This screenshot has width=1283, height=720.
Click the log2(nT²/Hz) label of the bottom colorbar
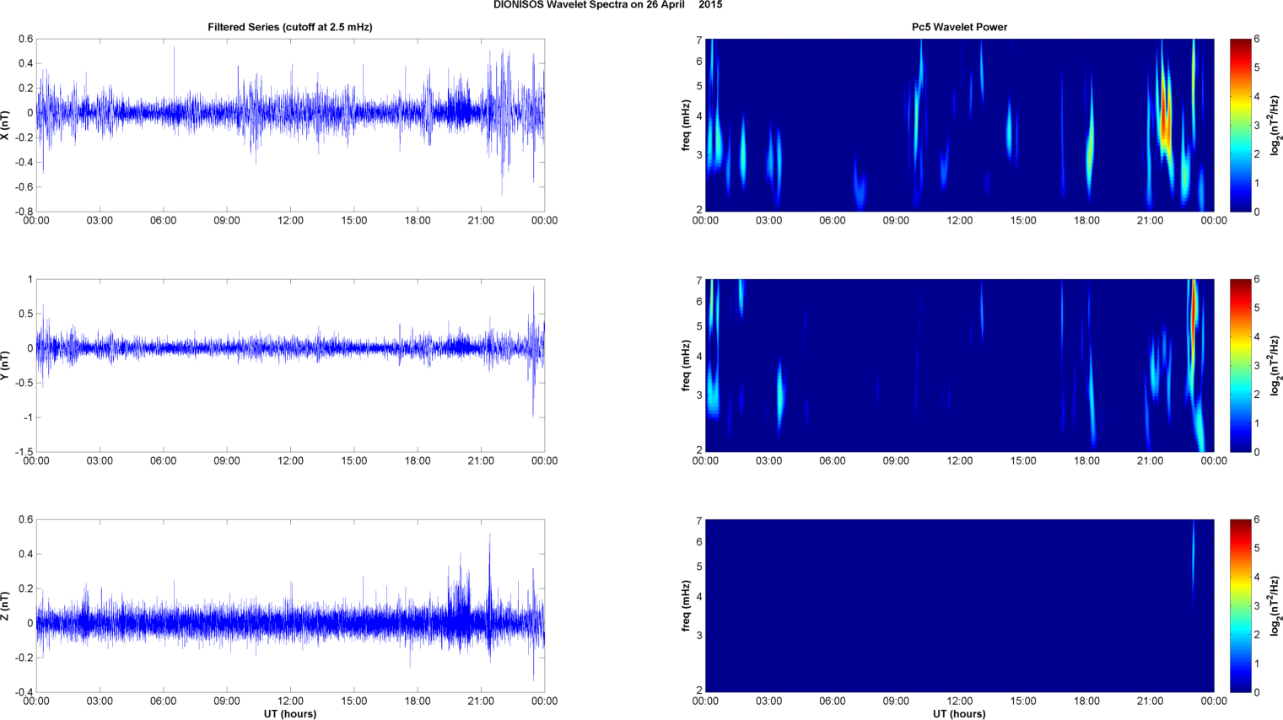click(1275, 605)
